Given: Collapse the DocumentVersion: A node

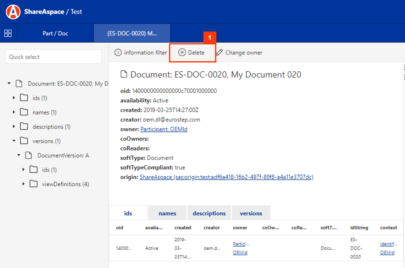Looking at the screenshot, I should (x=19, y=155).
